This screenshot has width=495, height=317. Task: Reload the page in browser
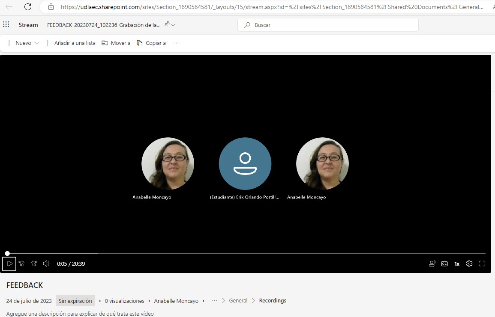pos(28,7)
